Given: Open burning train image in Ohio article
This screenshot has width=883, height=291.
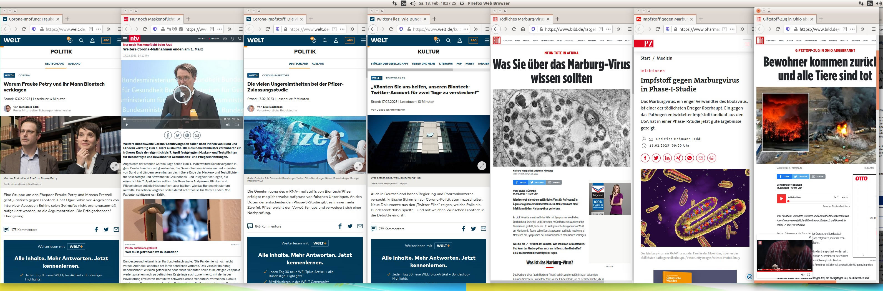Looking at the screenshot, I should tap(816, 125).
